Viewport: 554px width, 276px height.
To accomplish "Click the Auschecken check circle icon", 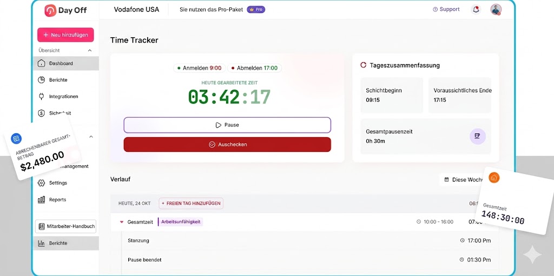I will (212, 144).
